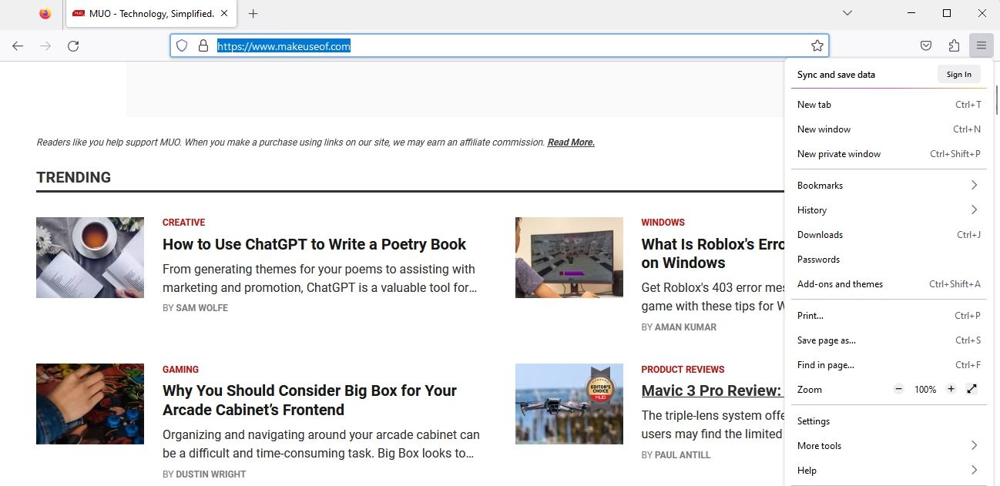Open a new tab with the plus icon
This screenshot has width=1000, height=486.
click(253, 13)
